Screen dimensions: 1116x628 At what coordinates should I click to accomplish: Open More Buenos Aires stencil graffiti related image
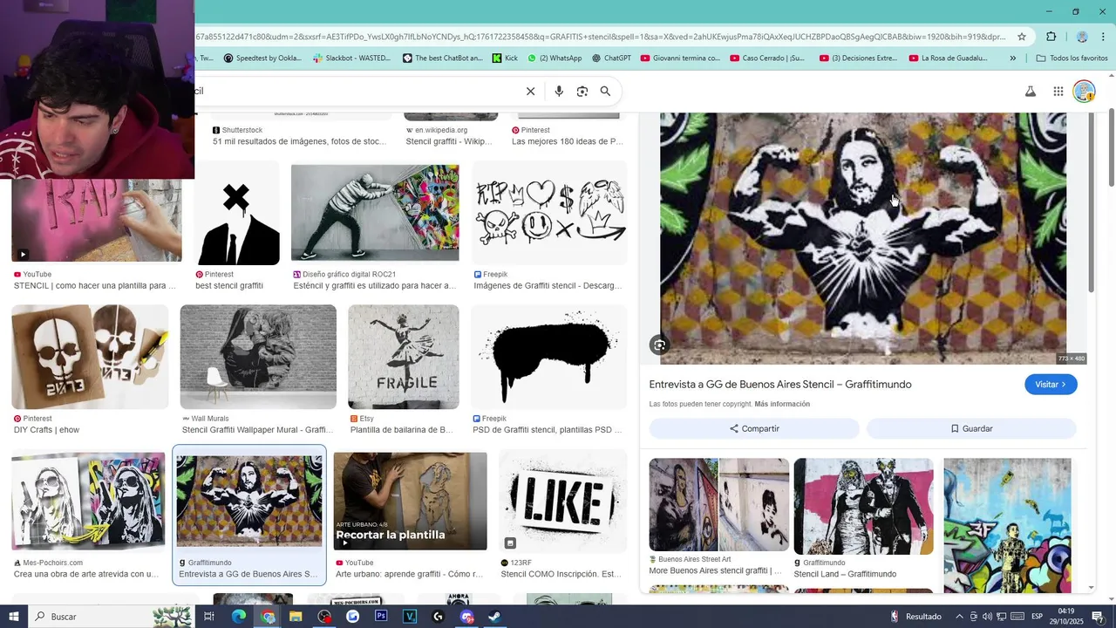click(x=719, y=505)
